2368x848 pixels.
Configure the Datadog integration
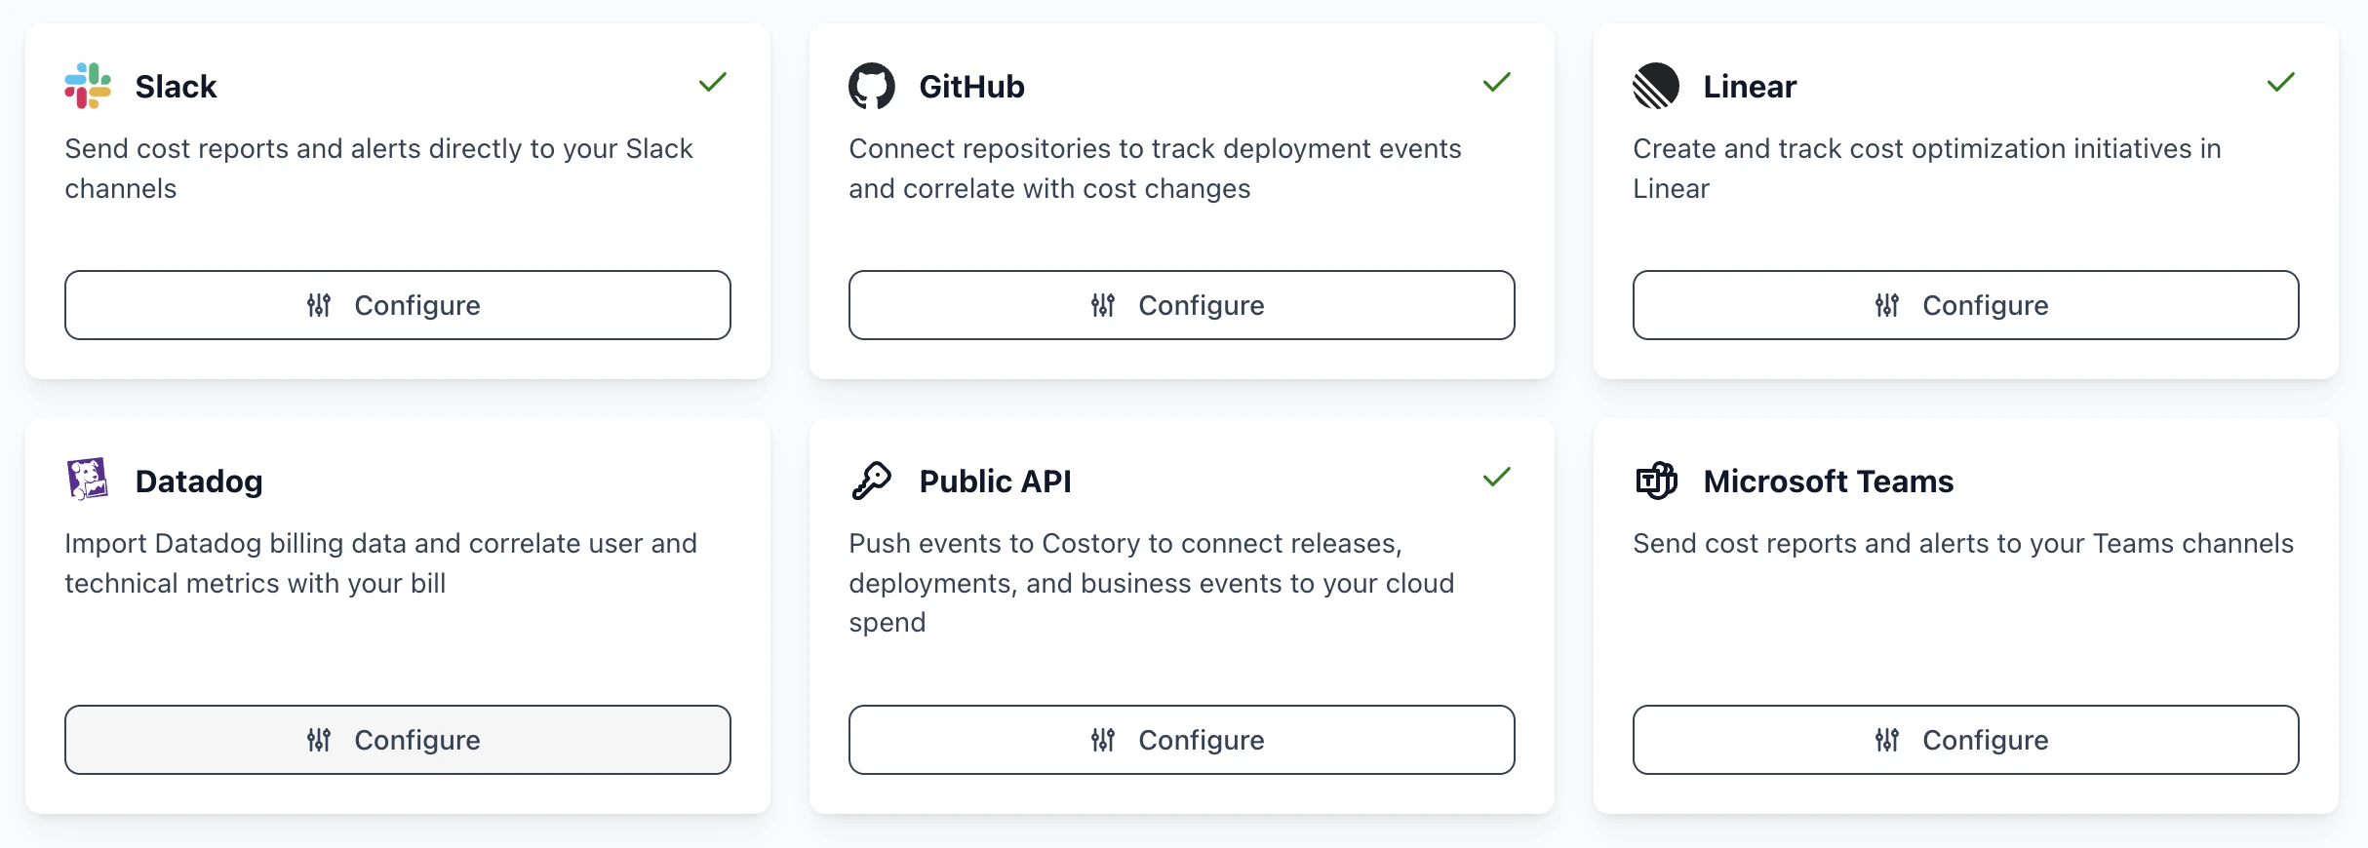[398, 740]
